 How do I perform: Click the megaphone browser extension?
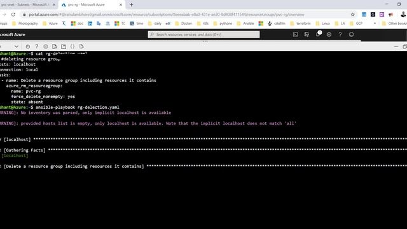click(390, 15)
